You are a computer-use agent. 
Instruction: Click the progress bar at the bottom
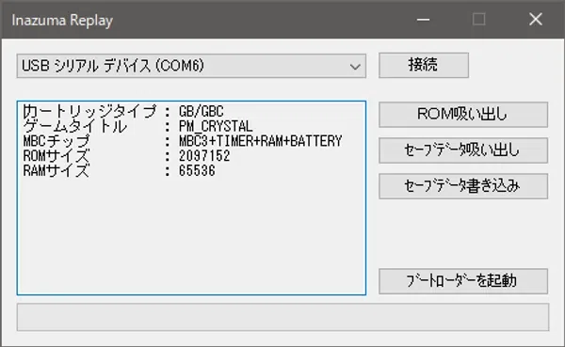pyautogui.click(x=282, y=317)
